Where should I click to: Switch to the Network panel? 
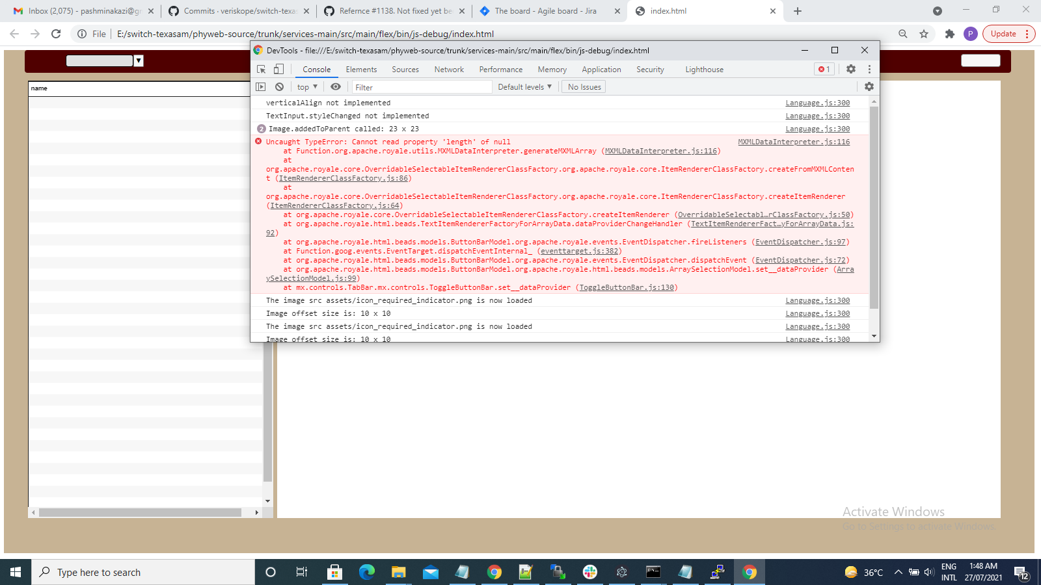click(x=448, y=70)
